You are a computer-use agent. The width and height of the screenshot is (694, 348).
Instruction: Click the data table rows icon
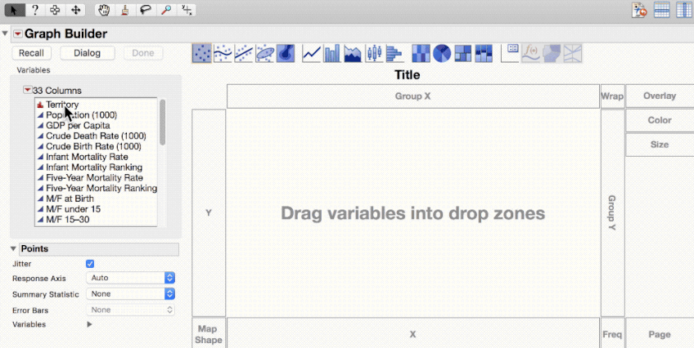click(662, 10)
